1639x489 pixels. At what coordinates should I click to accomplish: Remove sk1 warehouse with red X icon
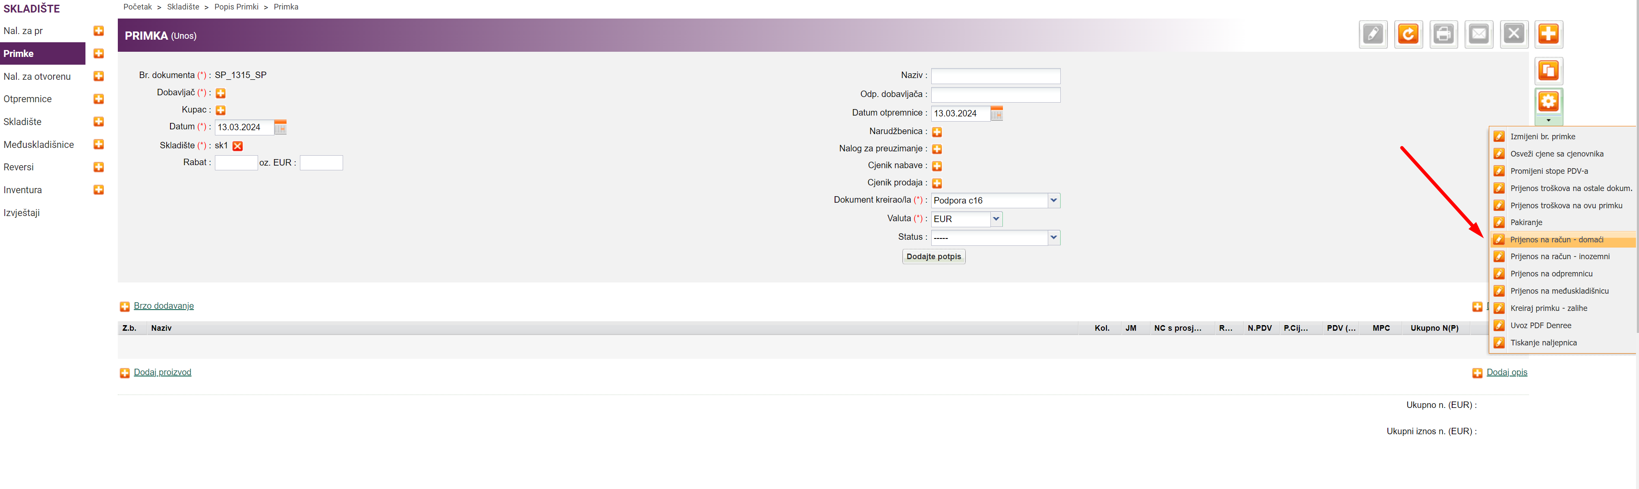click(x=238, y=146)
